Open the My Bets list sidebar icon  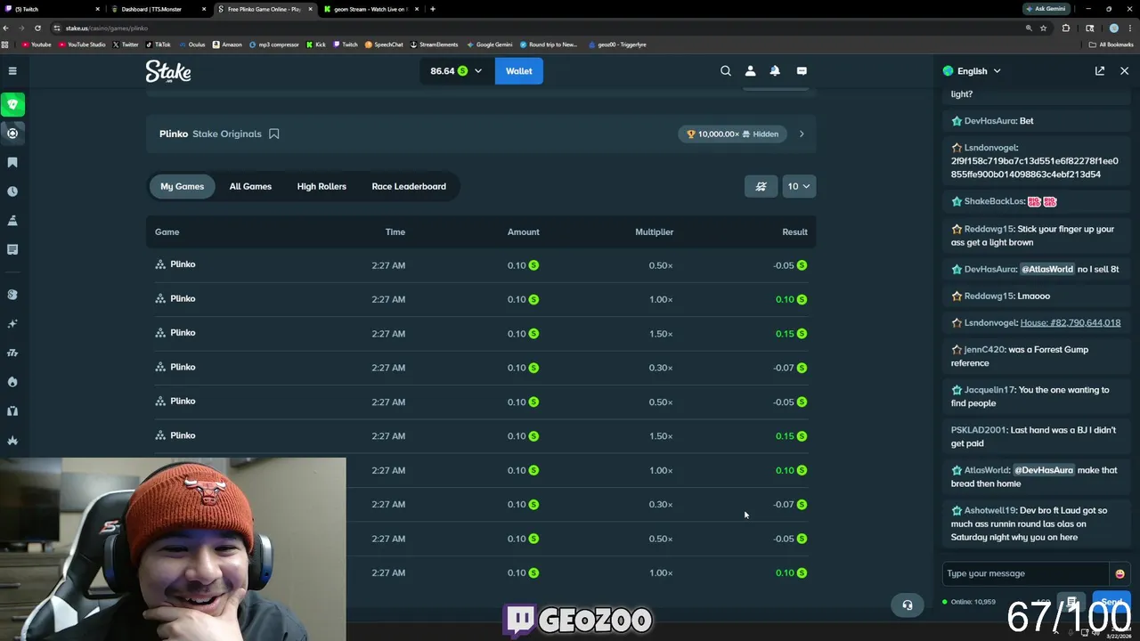pos(12,249)
